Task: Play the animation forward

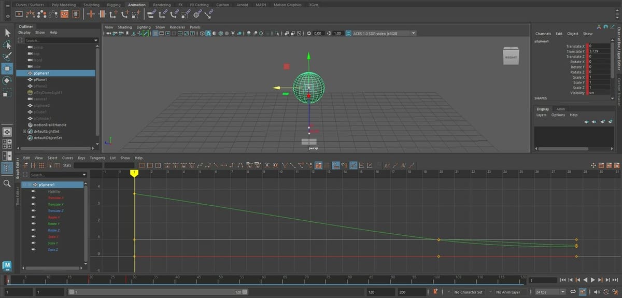Action: 592,280
